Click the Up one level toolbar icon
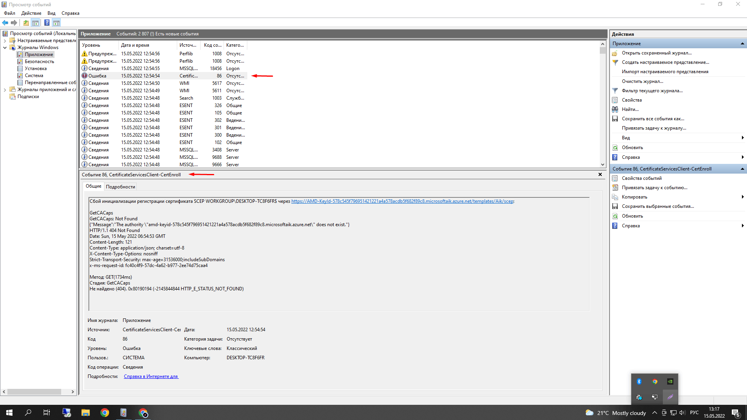Image resolution: width=747 pixels, height=420 pixels. click(26, 23)
